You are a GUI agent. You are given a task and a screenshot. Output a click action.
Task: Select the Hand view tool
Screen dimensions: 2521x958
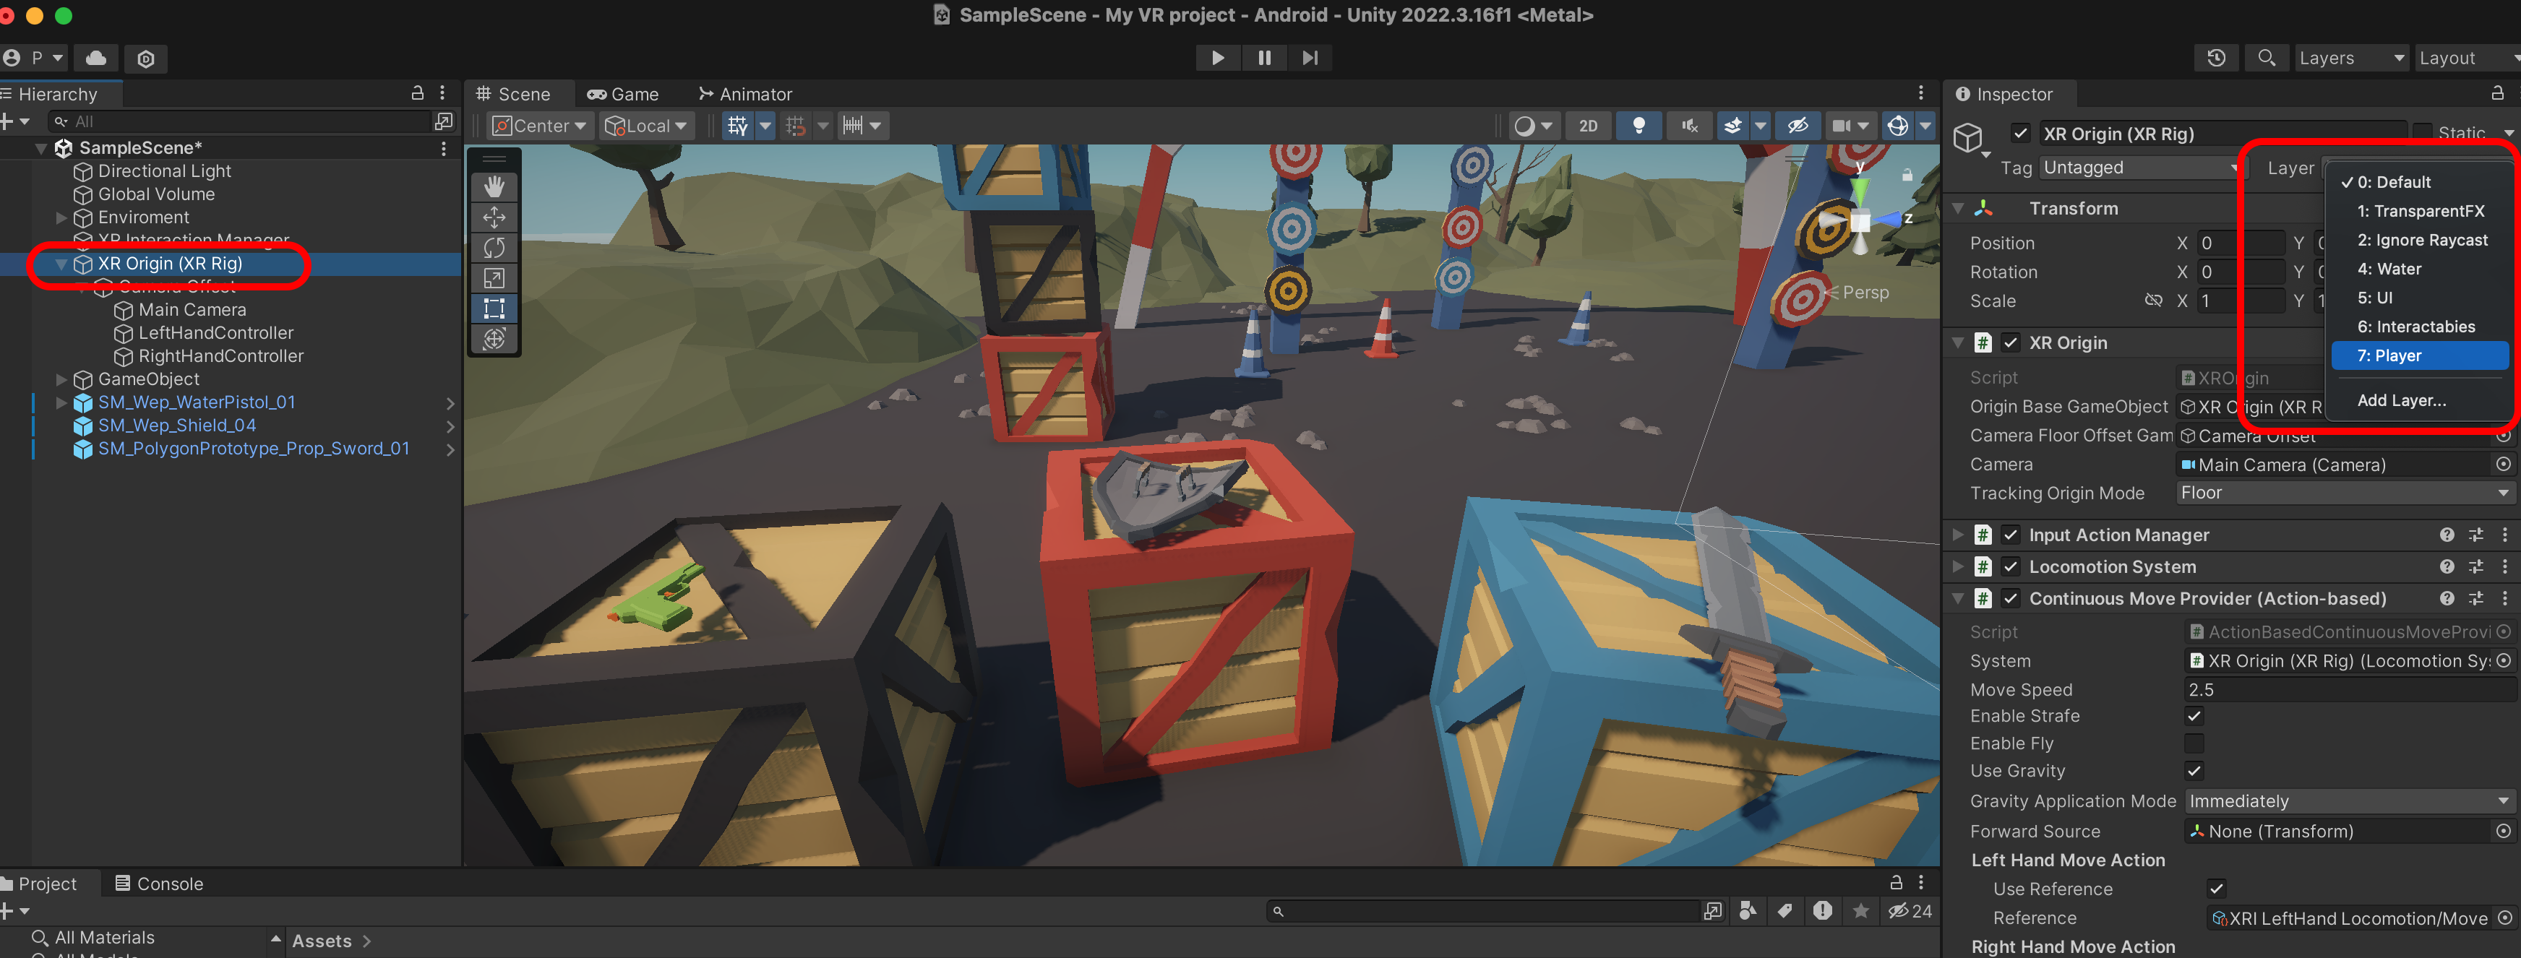point(494,186)
